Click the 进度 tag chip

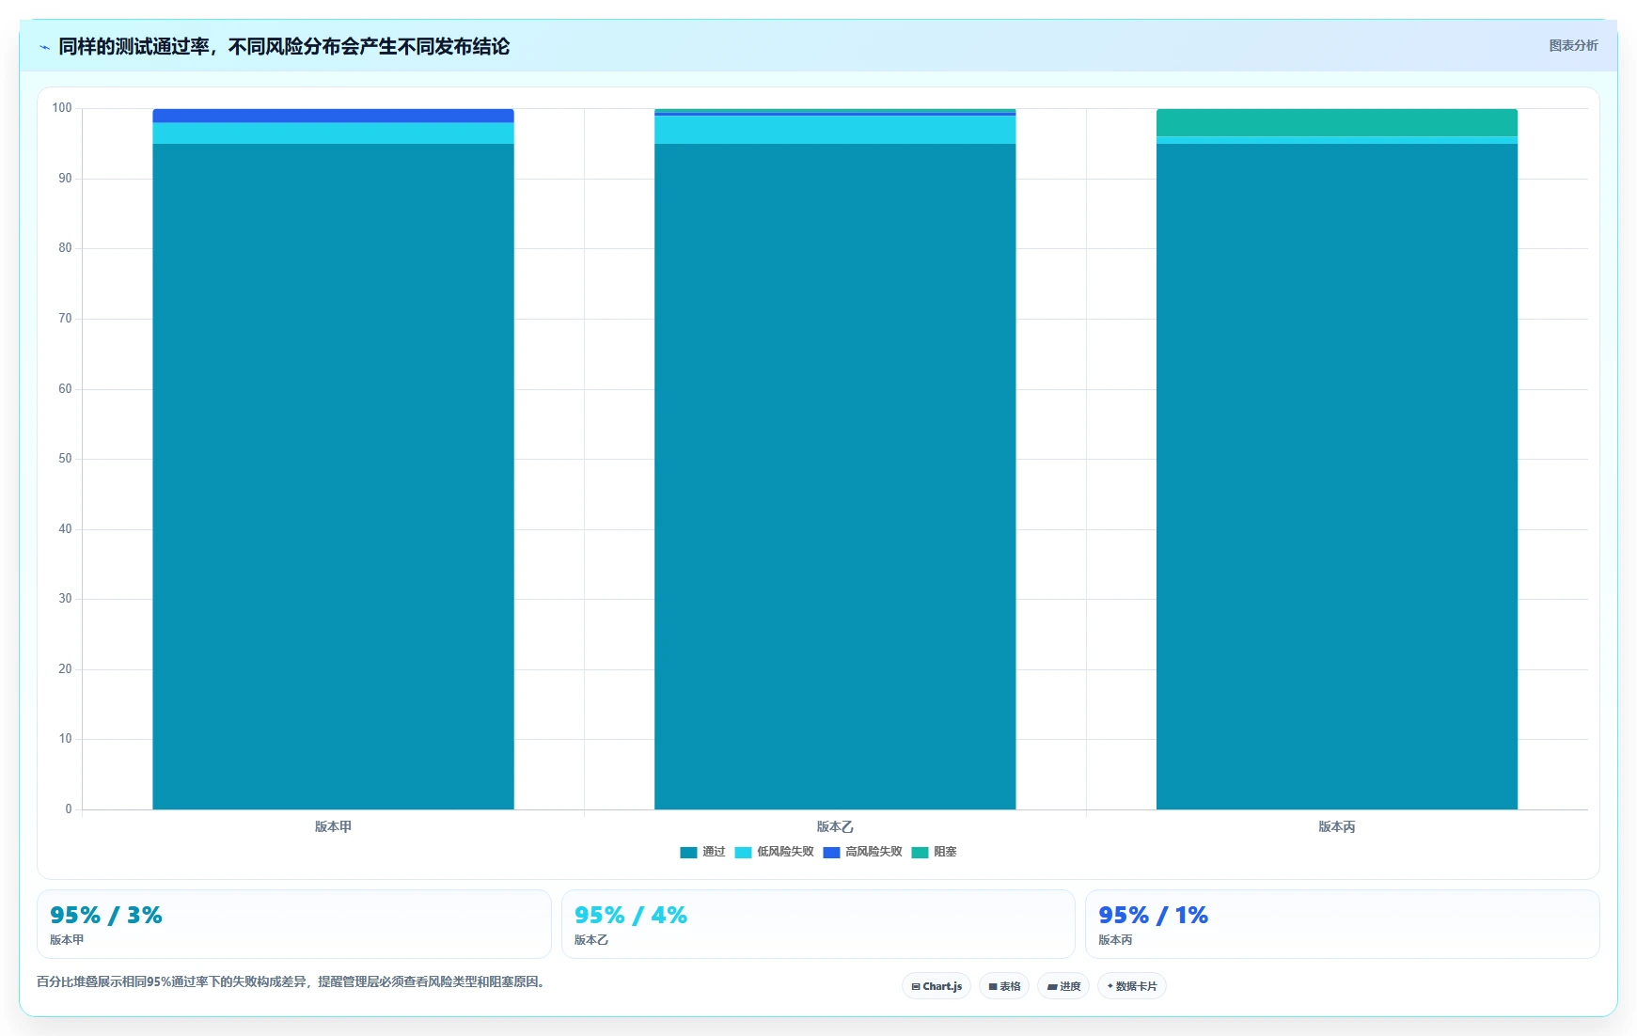tap(1063, 986)
